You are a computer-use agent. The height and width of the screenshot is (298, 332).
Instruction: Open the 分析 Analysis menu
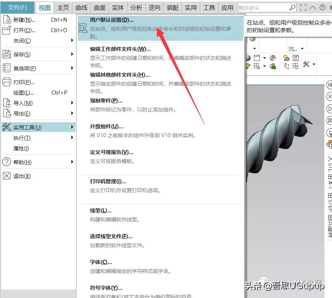tap(137, 7)
